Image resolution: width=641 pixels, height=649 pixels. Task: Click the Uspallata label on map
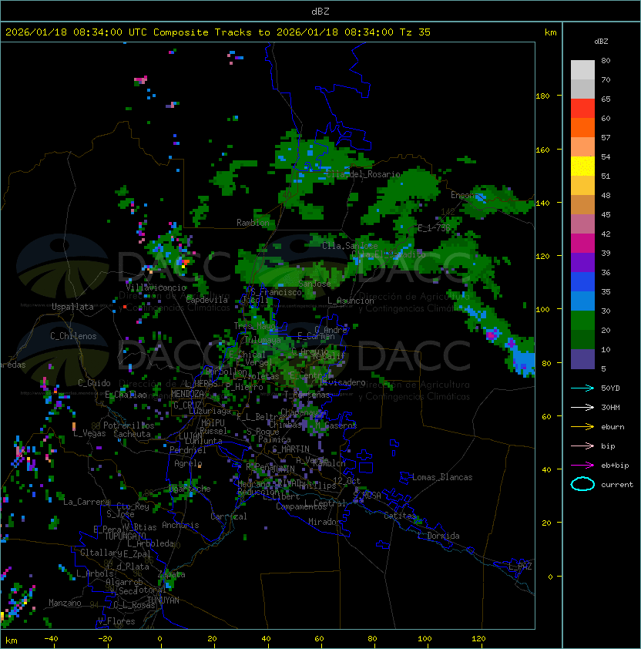[72, 307]
